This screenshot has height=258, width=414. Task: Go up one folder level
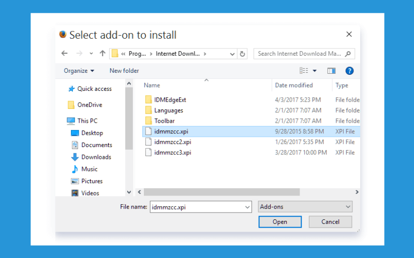pyautogui.click(x=102, y=54)
